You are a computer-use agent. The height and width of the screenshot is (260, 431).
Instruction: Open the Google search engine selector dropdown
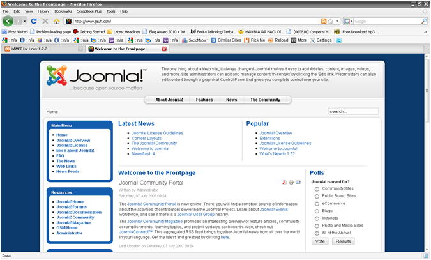pyautogui.click(x=348, y=21)
